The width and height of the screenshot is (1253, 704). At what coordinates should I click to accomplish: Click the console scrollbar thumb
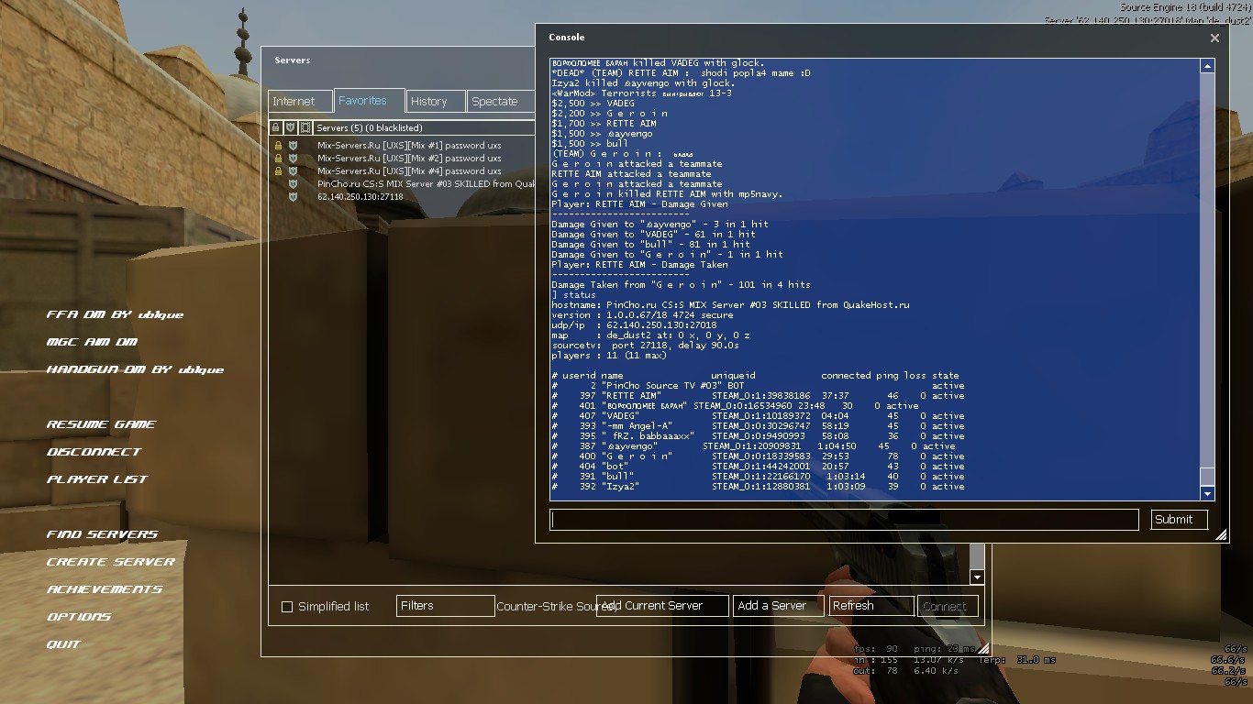click(x=1207, y=477)
